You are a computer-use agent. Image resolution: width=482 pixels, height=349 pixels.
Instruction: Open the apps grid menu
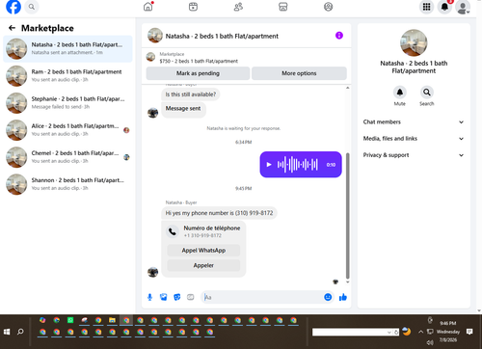426,7
